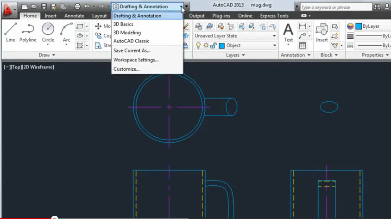Open Circle tool options dropdown arrow
Screen dimensions: 391x219
48,45
